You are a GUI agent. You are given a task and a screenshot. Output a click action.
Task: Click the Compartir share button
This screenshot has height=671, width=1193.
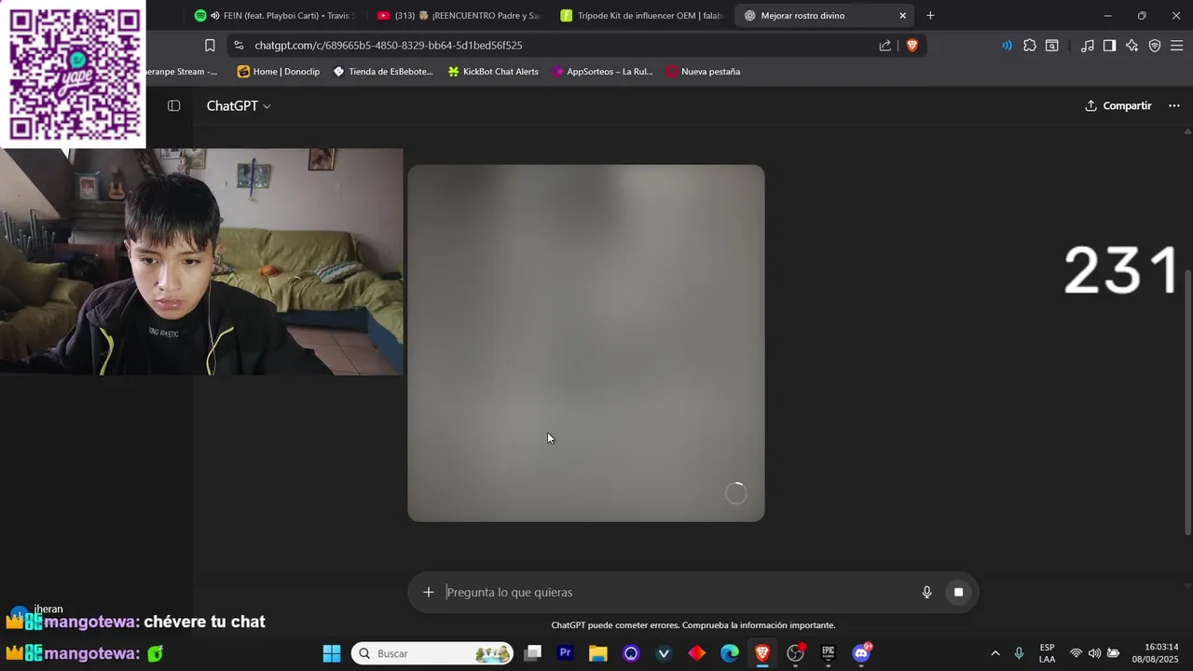[x=1118, y=106]
